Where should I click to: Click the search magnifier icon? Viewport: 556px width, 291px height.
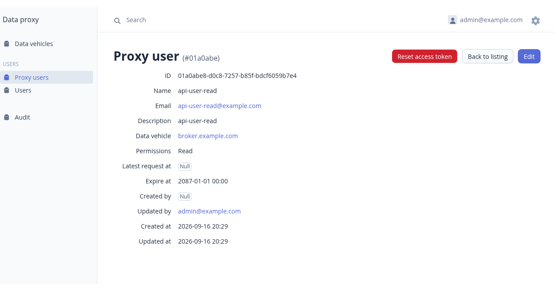[x=117, y=20]
